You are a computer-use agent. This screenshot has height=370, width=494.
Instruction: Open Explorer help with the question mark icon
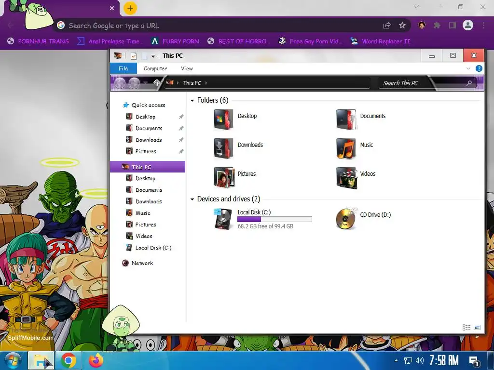[x=479, y=68]
